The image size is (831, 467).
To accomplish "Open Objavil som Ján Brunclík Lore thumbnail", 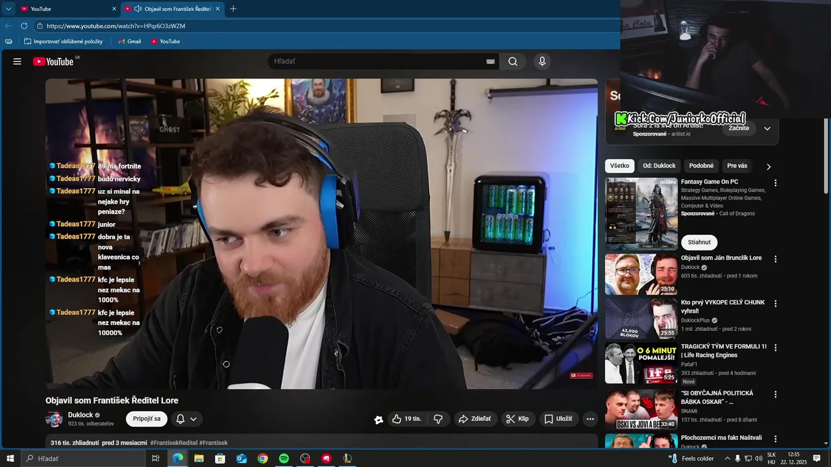I will (641, 274).
